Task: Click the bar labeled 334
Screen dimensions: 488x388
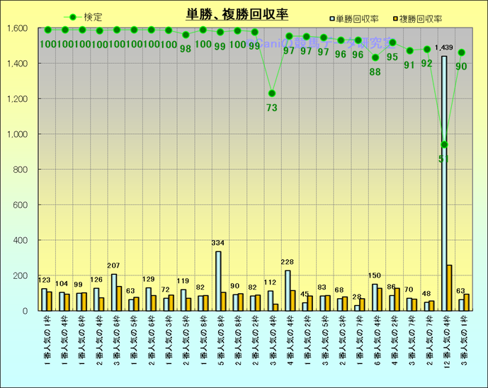Action: pos(218,280)
